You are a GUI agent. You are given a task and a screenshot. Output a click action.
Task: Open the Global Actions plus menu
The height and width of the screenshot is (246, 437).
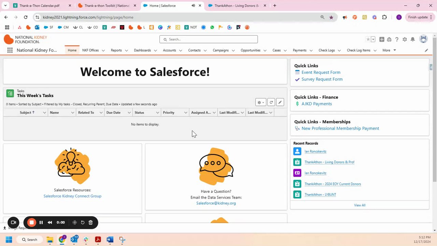click(x=382, y=40)
